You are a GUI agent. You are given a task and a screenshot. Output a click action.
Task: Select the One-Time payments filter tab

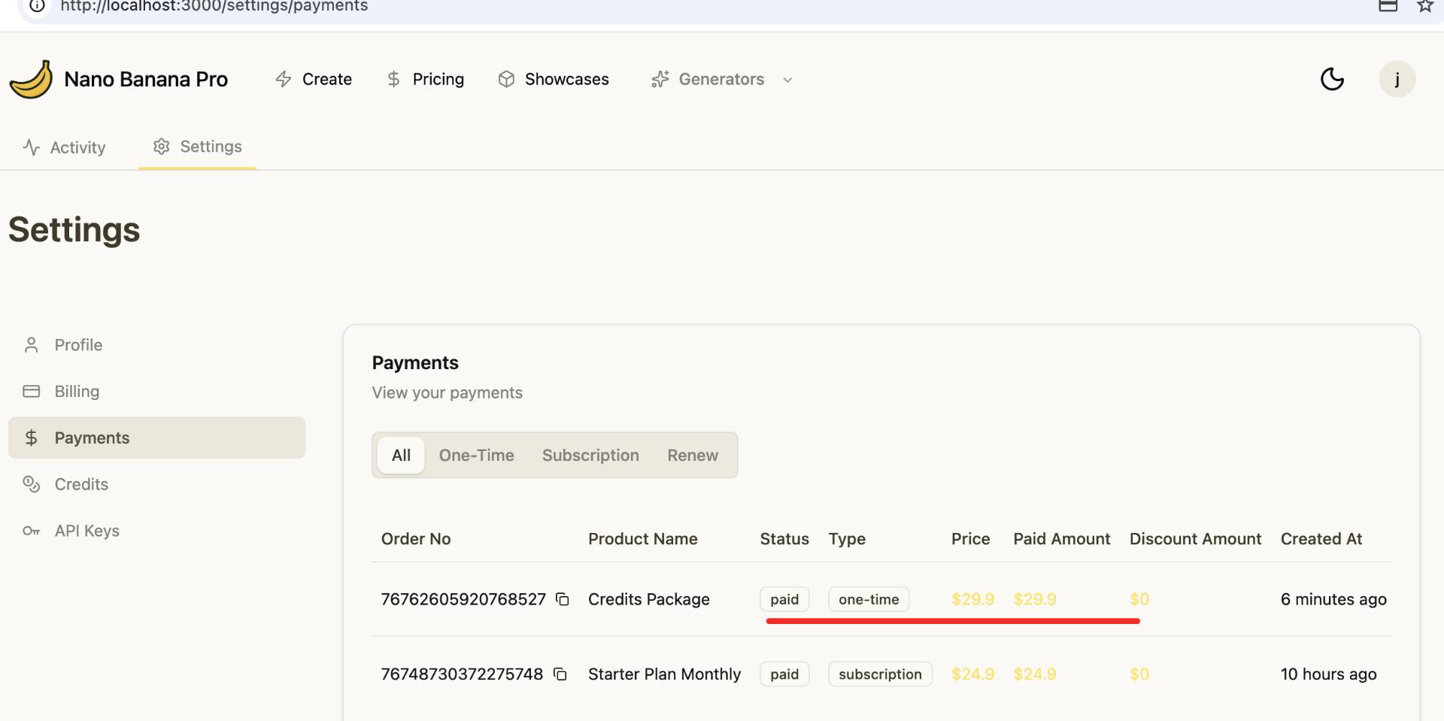click(476, 455)
